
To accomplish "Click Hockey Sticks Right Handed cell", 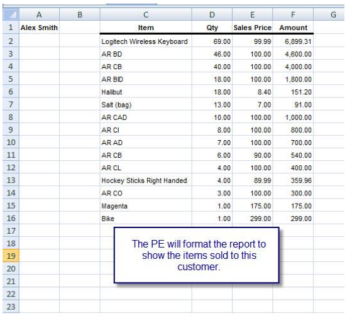I will 146,180.
